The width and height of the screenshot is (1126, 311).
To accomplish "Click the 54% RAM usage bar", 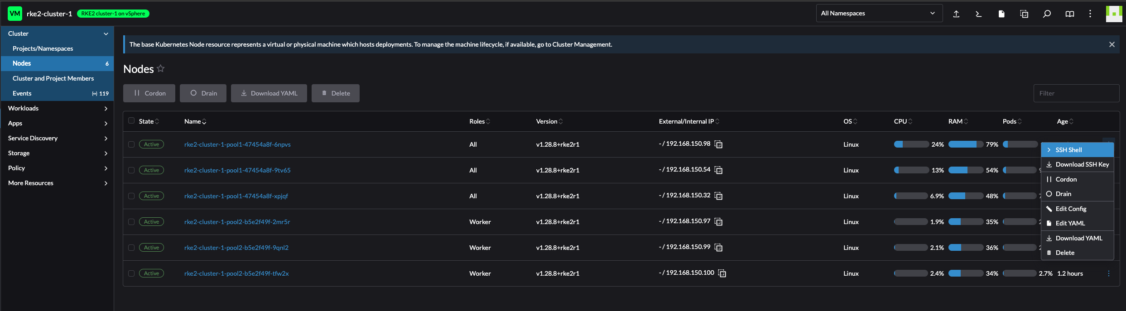I will [x=966, y=170].
